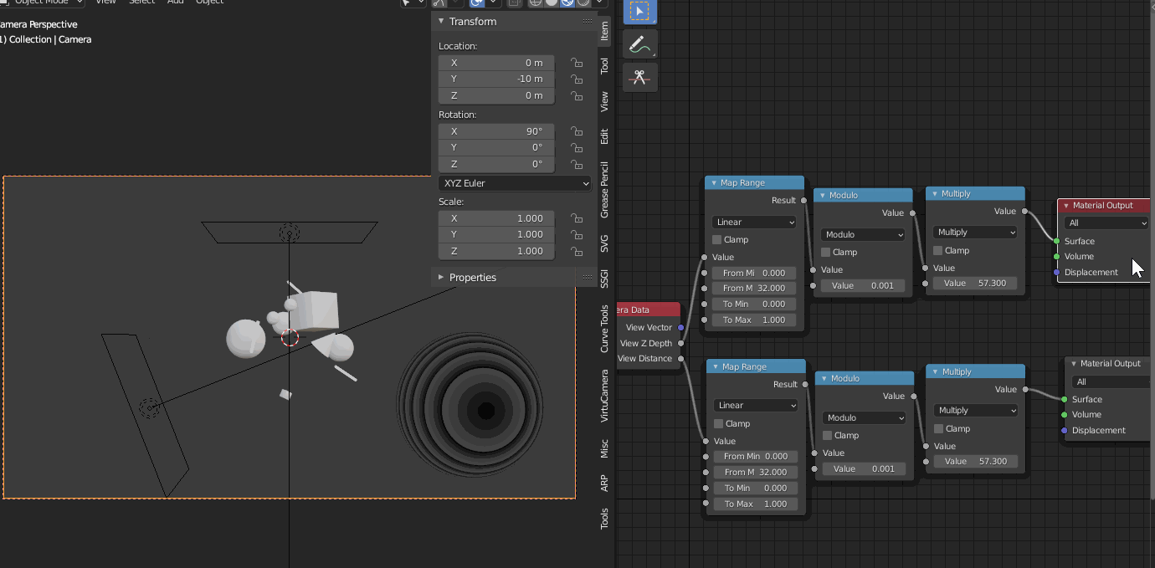Viewport: 1155px width, 568px height.
Task: Open the XYZ Euler rotation mode dropdown
Action: pyautogui.click(x=515, y=183)
